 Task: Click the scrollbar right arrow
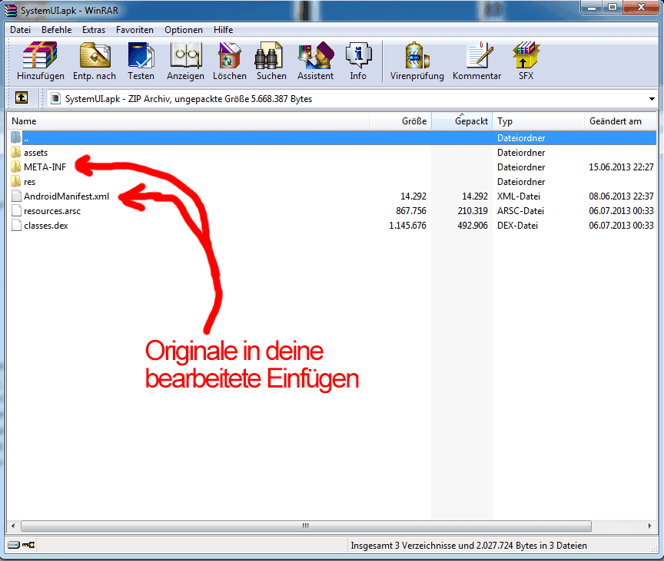[650, 526]
